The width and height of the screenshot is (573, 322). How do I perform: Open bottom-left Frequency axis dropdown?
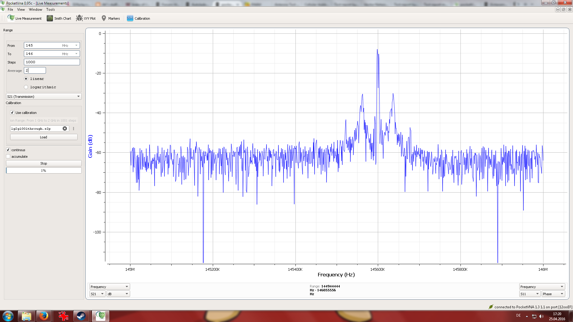pyautogui.click(x=110, y=287)
